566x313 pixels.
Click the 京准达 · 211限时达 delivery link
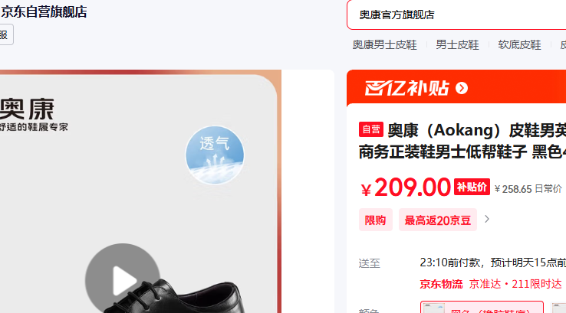[515, 284]
